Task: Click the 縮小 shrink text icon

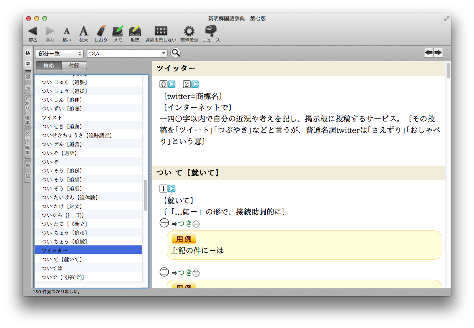Action: point(67,31)
